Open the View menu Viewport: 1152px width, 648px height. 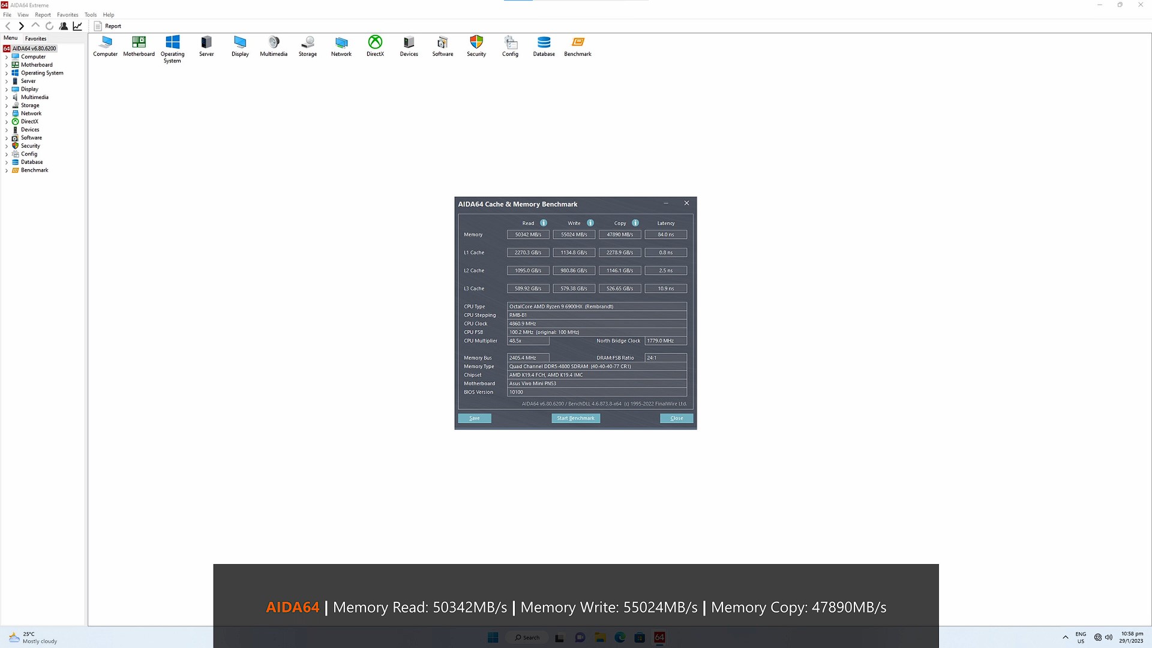tap(23, 14)
